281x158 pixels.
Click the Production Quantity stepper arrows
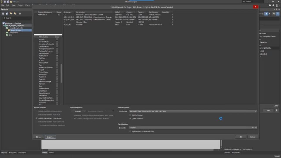tap(113, 111)
